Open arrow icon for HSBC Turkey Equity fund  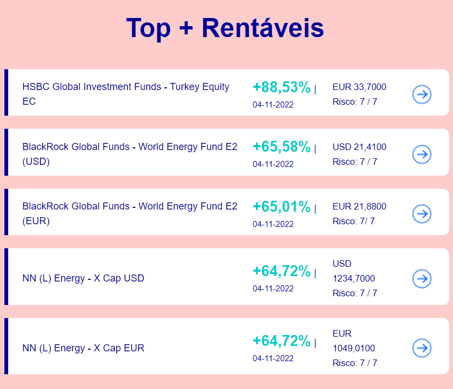click(422, 94)
